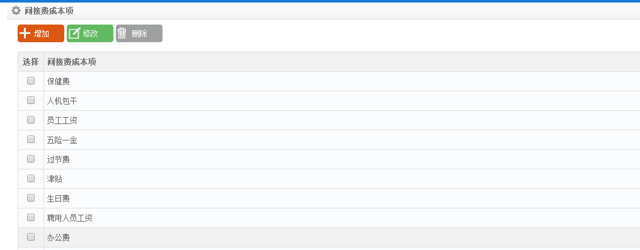Tick the 办公费 checkbox
Screen dimensions: 640x250
pyautogui.click(x=31, y=237)
